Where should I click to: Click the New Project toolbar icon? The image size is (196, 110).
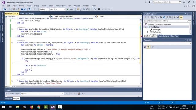[14, 9]
